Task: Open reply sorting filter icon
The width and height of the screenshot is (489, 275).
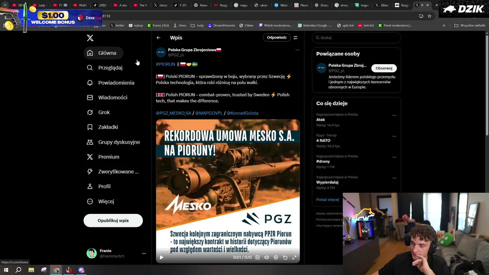Action: point(295,37)
